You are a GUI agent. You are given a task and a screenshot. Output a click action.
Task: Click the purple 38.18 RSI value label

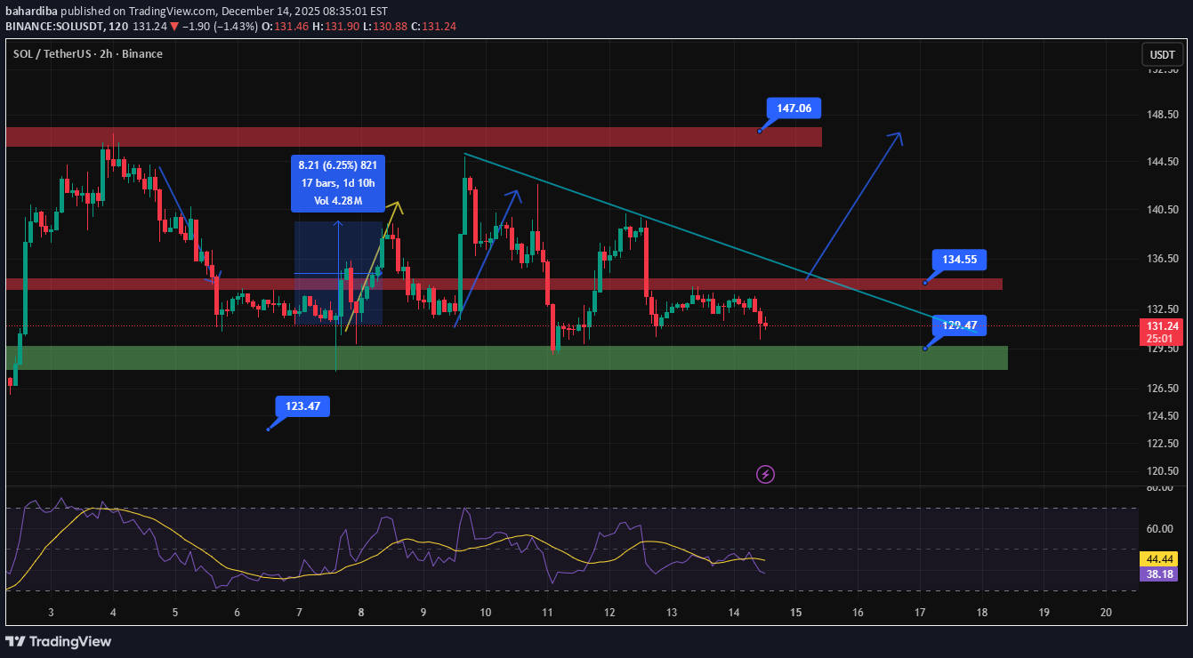(1157, 574)
